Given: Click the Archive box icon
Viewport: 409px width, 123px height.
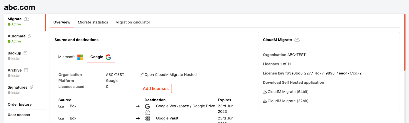Looking at the screenshot, I should 26,70.
